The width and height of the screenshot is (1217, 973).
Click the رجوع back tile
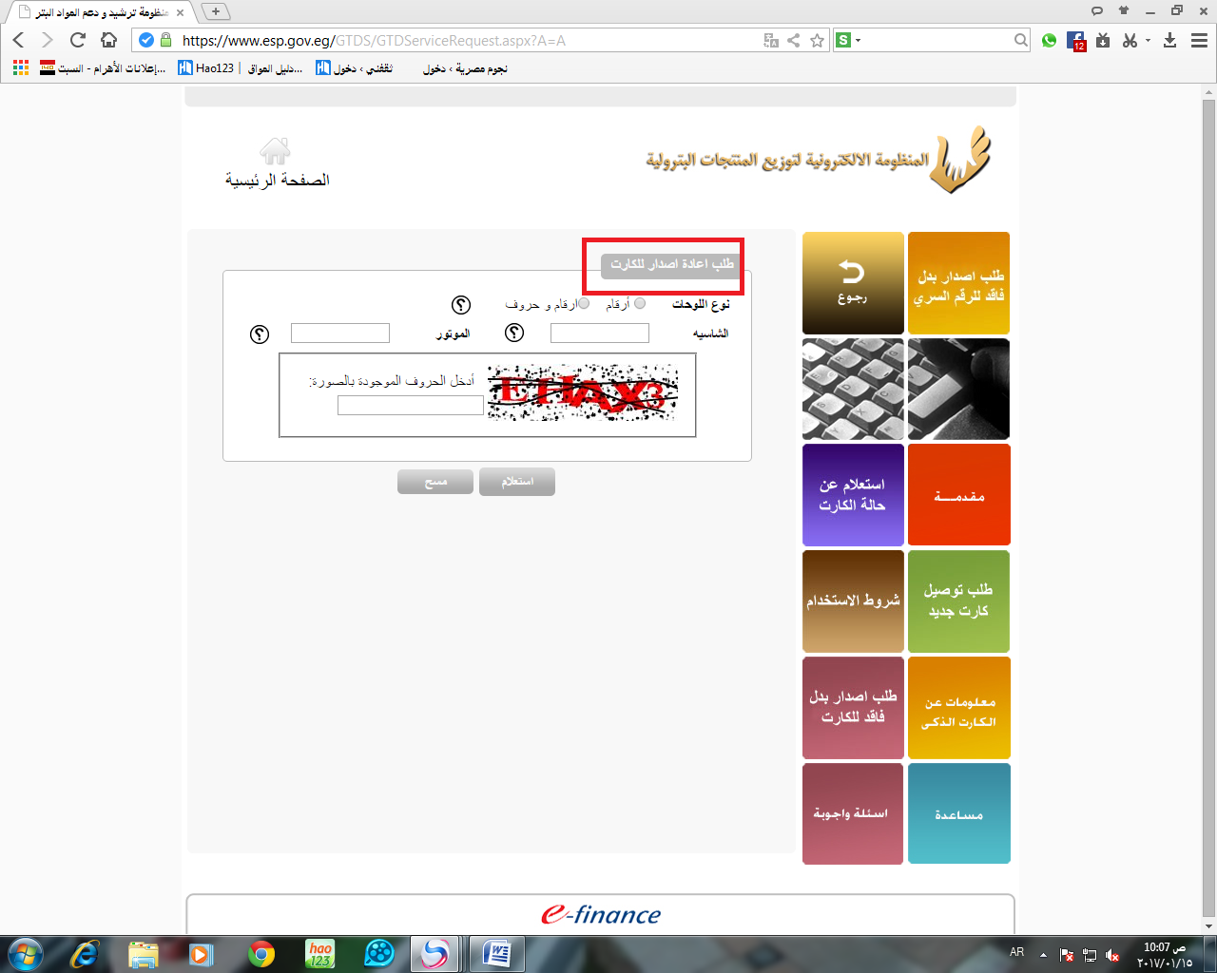click(x=853, y=283)
